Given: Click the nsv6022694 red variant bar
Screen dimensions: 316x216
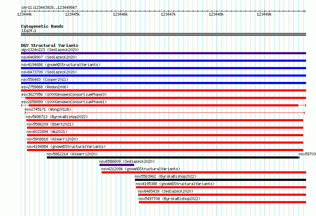Looking at the screenshot, I should 165,135.
